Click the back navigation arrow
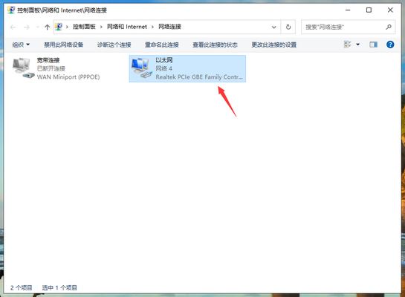Viewport: 405px width, 297px height. click(x=13, y=27)
